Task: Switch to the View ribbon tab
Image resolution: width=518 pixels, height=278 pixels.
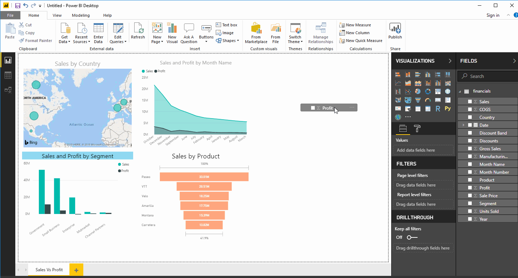Action: tap(57, 15)
